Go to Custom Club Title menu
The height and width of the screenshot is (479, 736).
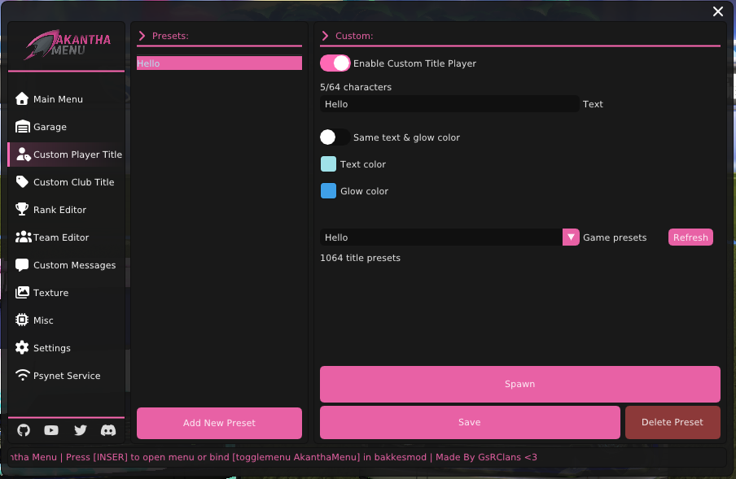(x=73, y=182)
